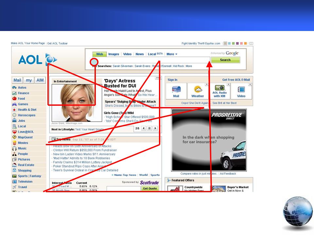Open the AIM tab above the sidebar
This screenshot has height=235, width=314.
[40, 80]
